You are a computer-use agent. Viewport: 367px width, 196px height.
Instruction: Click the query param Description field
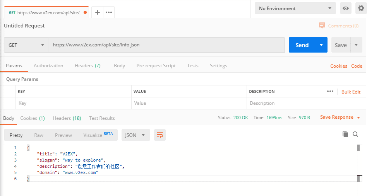(x=306, y=103)
